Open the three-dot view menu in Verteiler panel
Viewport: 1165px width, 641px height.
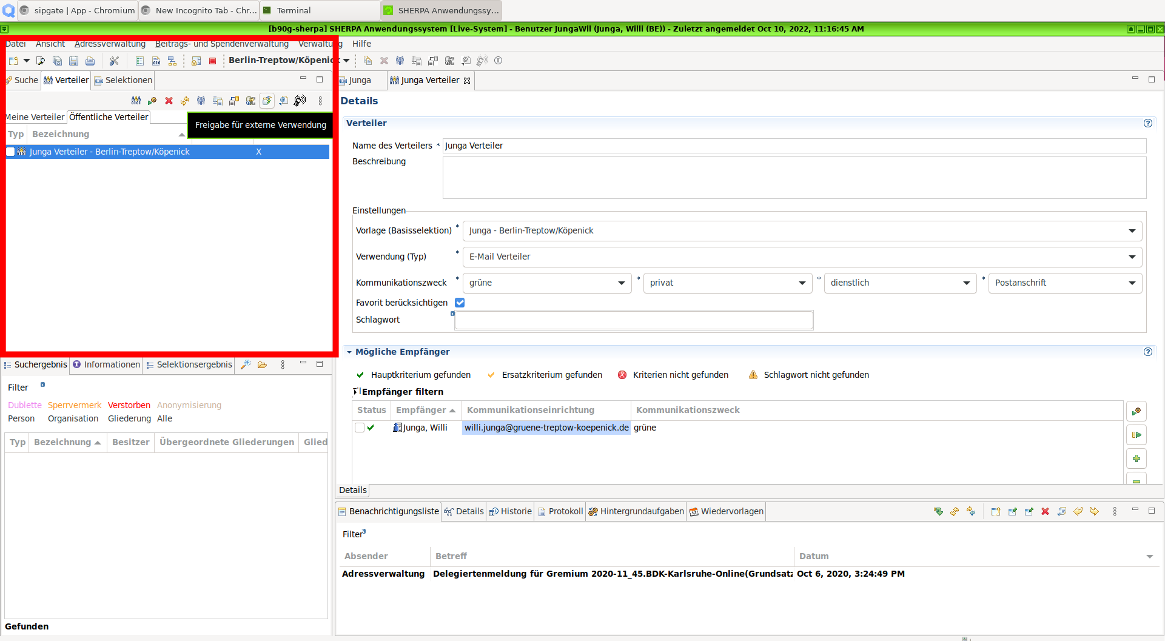[x=321, y=101]
